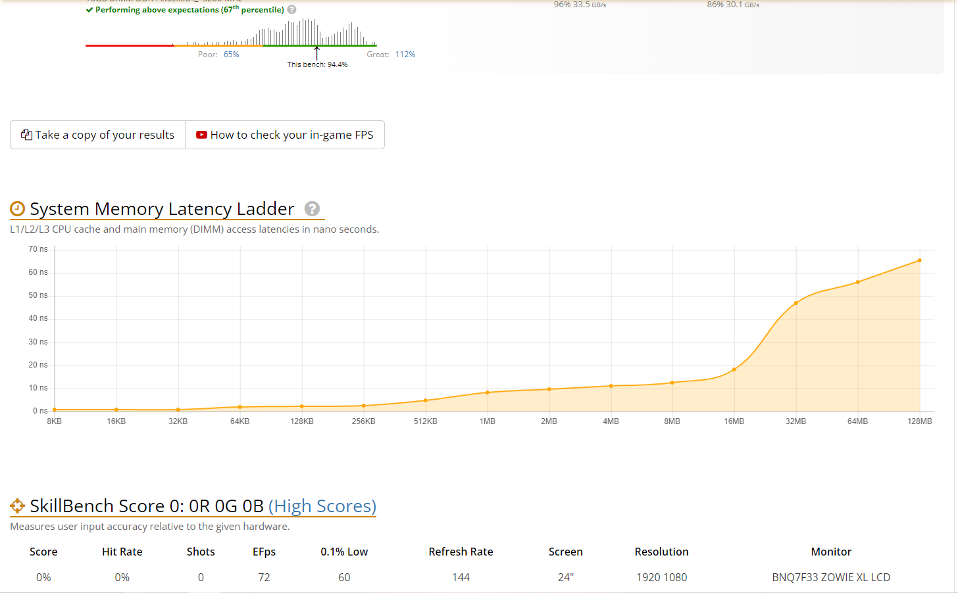Select the 8KB data point on chart line
This screenshot has width=958, height=593.
click(x=55, y=410)
